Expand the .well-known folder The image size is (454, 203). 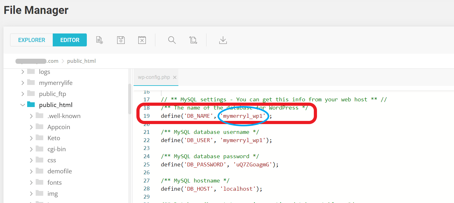[31, 116]
